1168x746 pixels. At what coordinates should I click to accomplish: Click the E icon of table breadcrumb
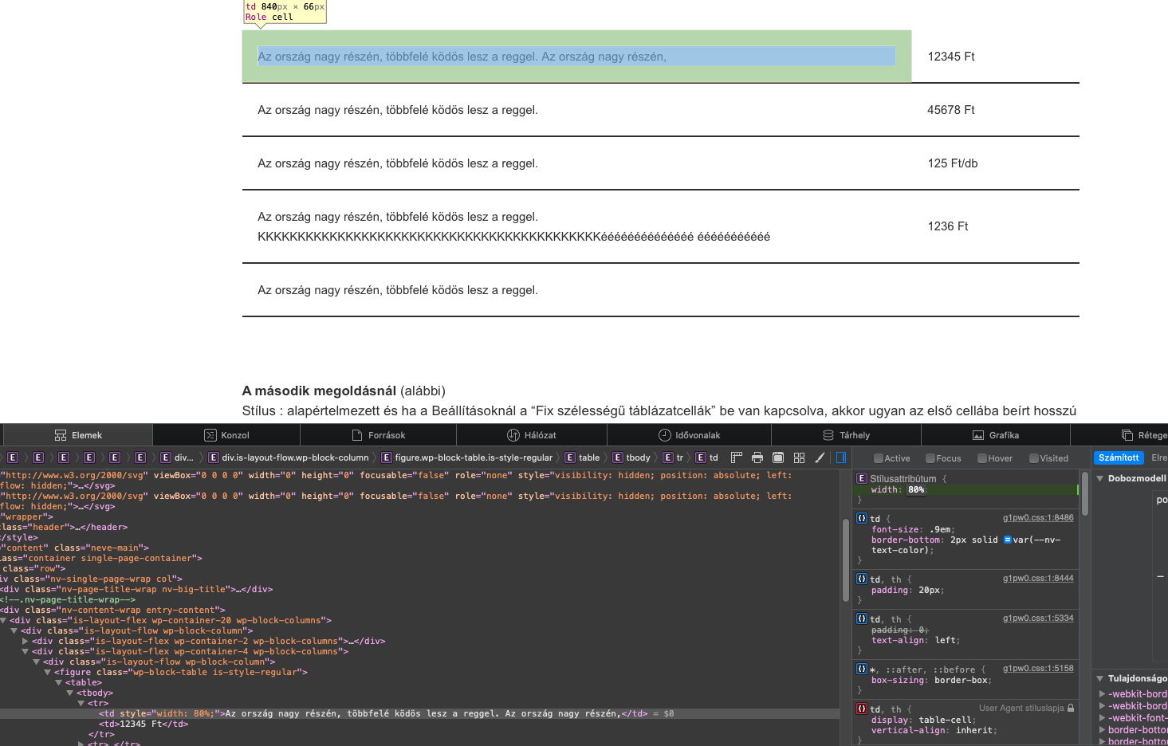pyautogui.click(x=570, y=457)
